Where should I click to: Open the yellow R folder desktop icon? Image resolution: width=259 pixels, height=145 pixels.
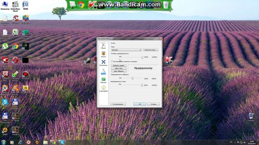point(25,89)
